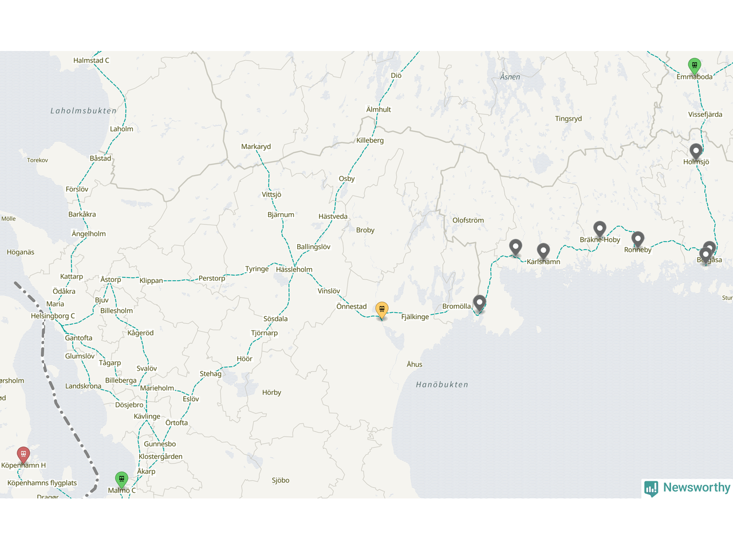733x550 pixels.
Task: Click the grey pin west of Karlshamn
Action: click(x=516, y=248)
